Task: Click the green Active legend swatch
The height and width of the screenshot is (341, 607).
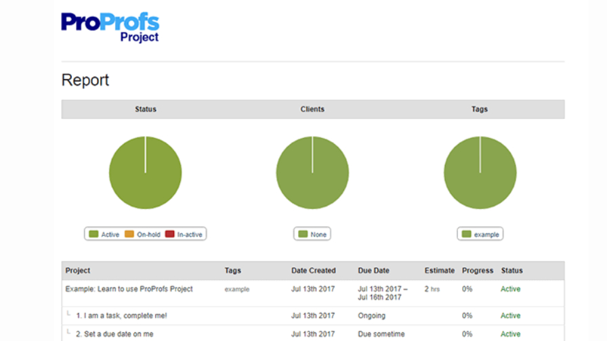Action: (93, 234)
